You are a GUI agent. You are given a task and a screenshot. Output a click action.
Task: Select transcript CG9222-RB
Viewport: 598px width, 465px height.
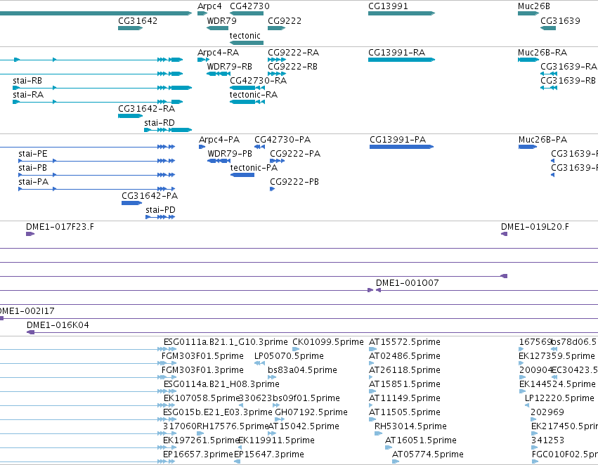[276, 74]
